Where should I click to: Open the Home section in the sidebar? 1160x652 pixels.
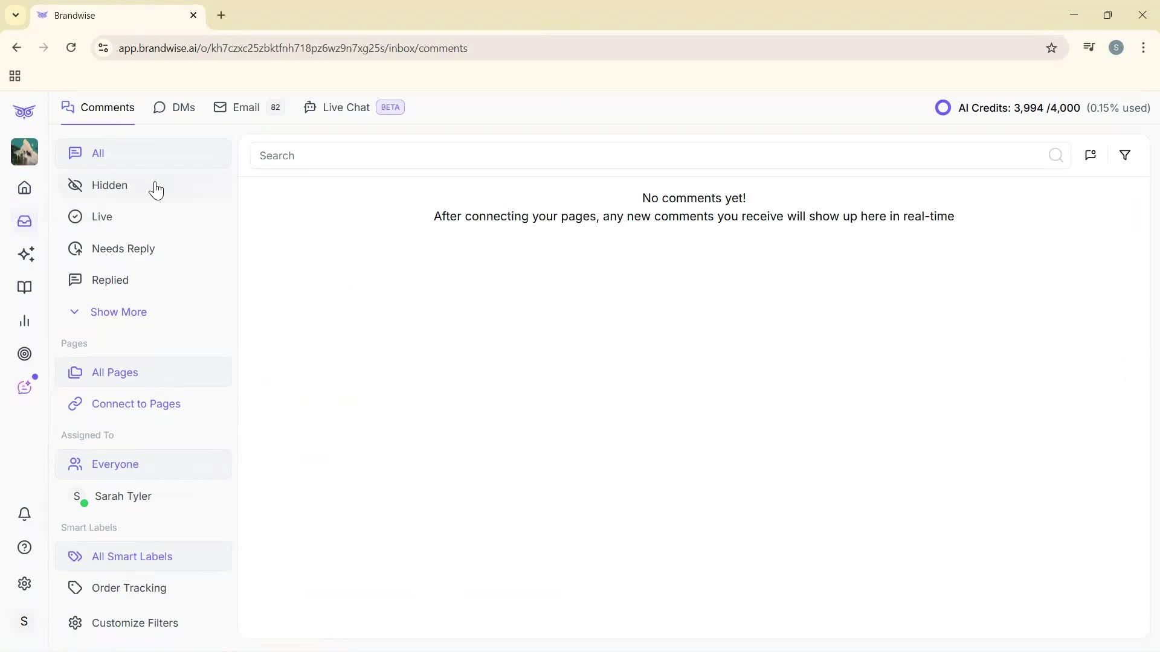[x=24, y=188]
